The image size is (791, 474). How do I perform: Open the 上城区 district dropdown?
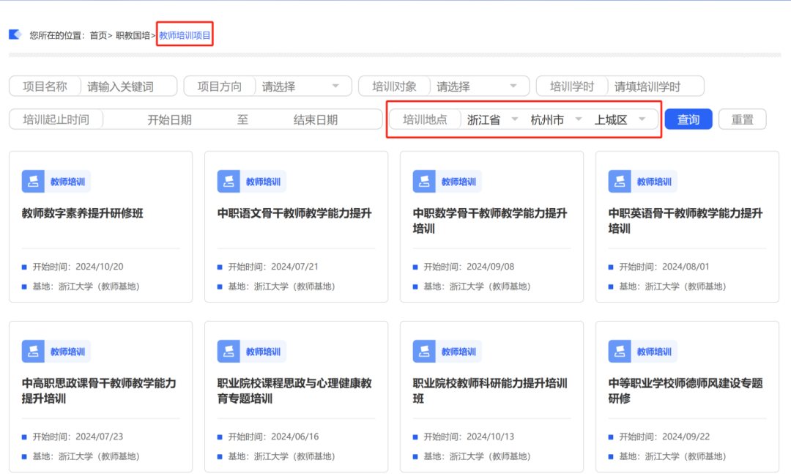619,119
